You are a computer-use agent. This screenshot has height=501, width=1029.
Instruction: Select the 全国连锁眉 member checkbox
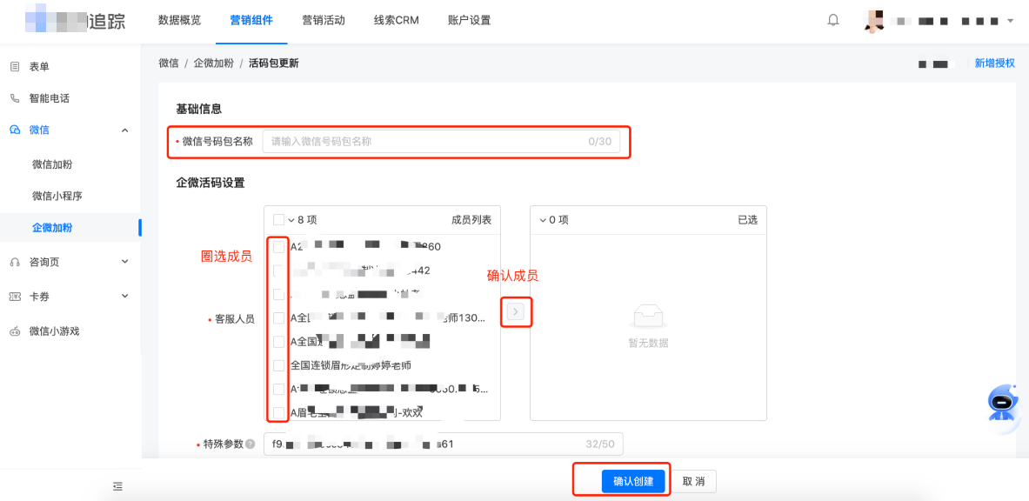tap(280, 367)
